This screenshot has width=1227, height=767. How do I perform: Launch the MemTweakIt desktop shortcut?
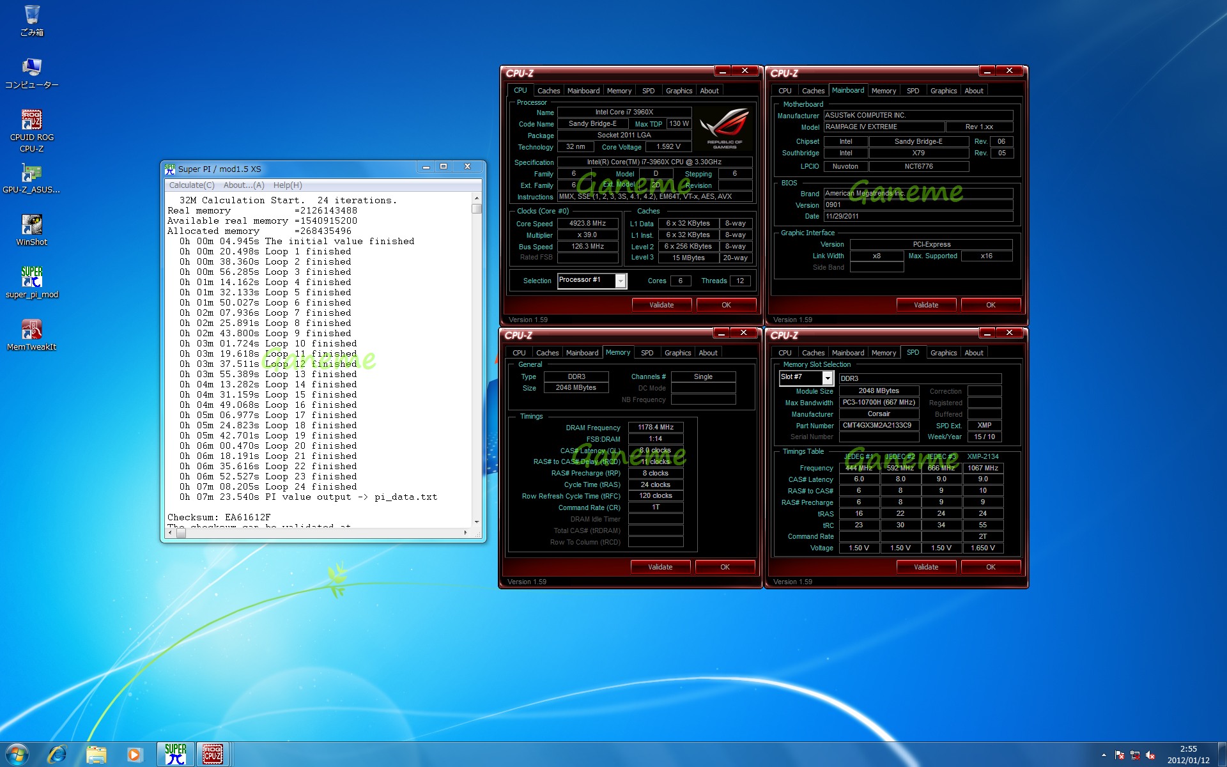32,335
